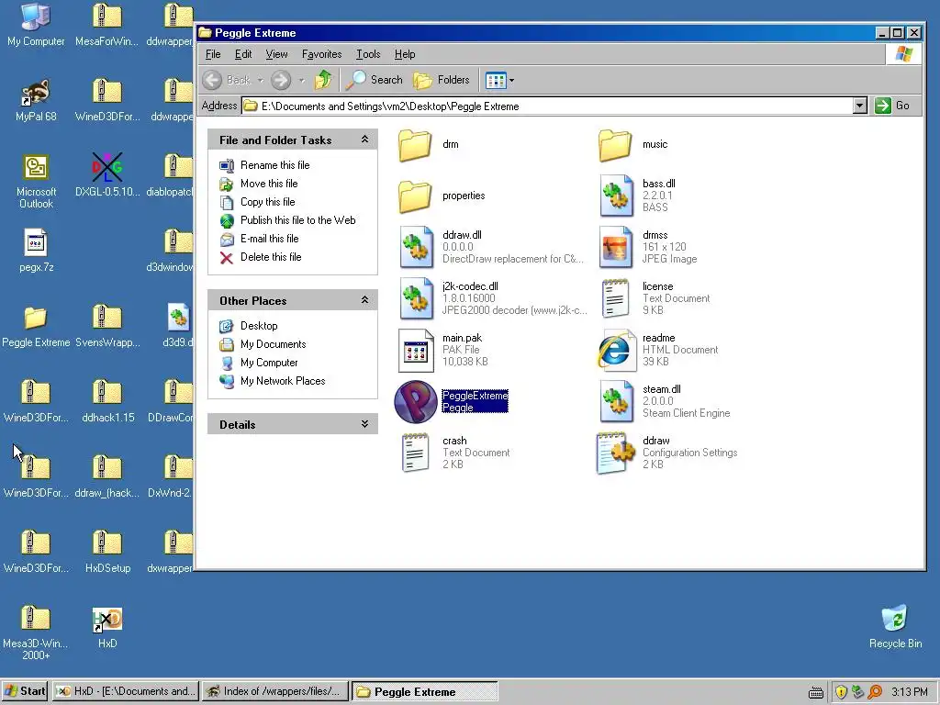Select the bass.dll file

[x=617, y=196]
